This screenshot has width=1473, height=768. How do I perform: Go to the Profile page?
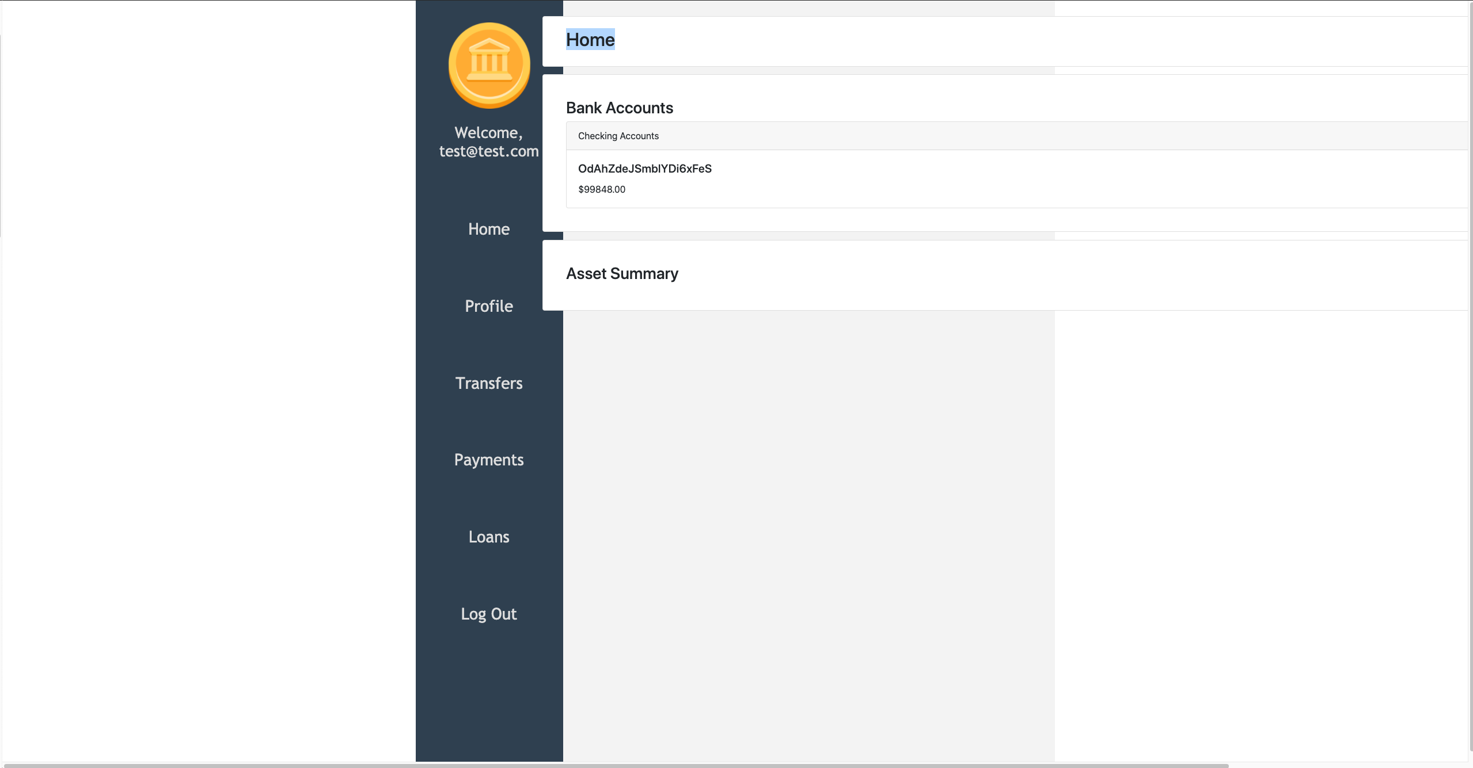tap(488, 306)
